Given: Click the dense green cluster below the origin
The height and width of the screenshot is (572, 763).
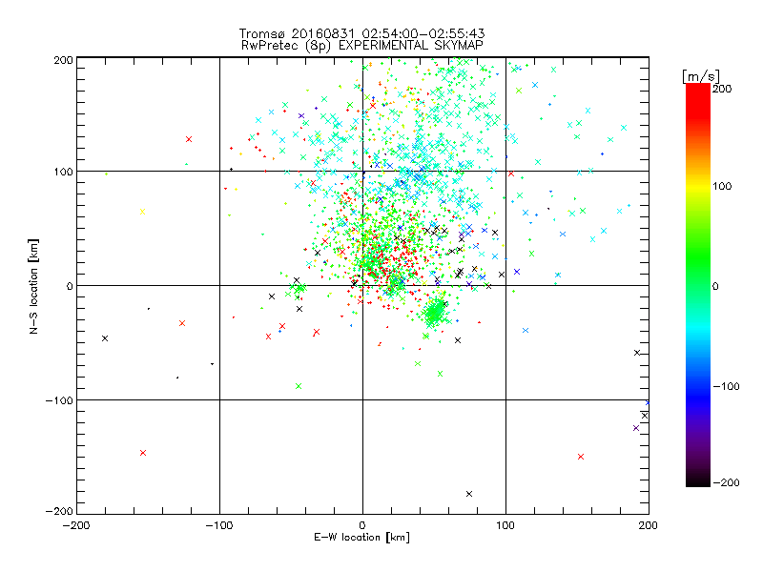Looking at the screenshot, I should pos(435,312).
